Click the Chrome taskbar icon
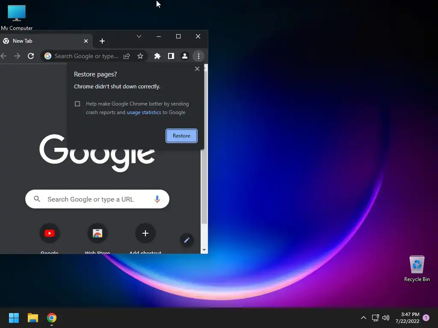Viewport: 438px width, 328px height. pos(52,318)
